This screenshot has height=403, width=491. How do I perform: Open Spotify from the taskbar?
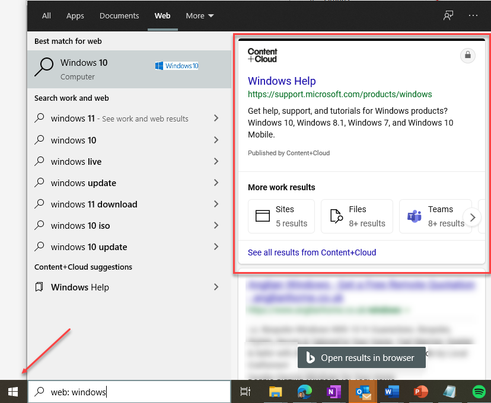click(479, 391)
